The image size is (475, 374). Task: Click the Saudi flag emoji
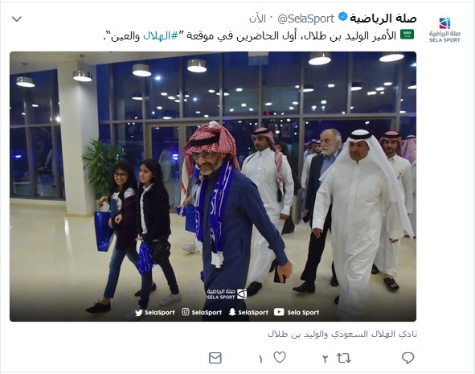point(407,35)
